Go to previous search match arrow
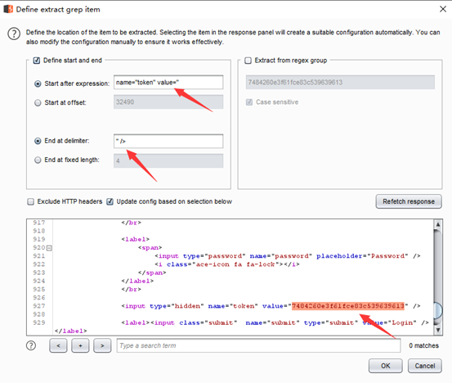Image resolution: width=452 pixels, height=383 pixels. tap(58, 345)
